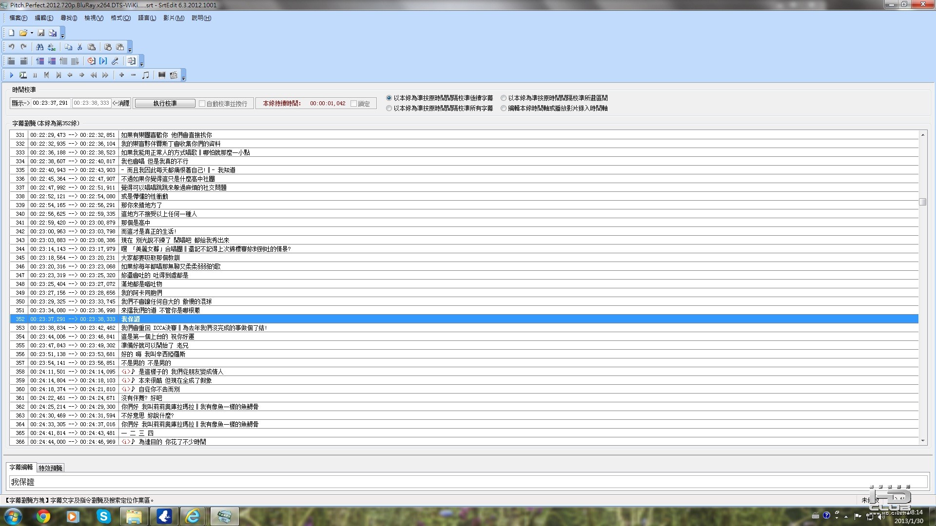Viewport: 936px width, 526px height.
Task: Rewind the video
Action: coord(93,75)
